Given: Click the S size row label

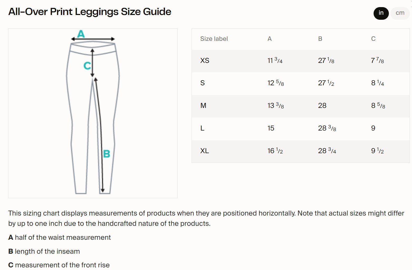Looking at the screenshot, I should [202, 83].
